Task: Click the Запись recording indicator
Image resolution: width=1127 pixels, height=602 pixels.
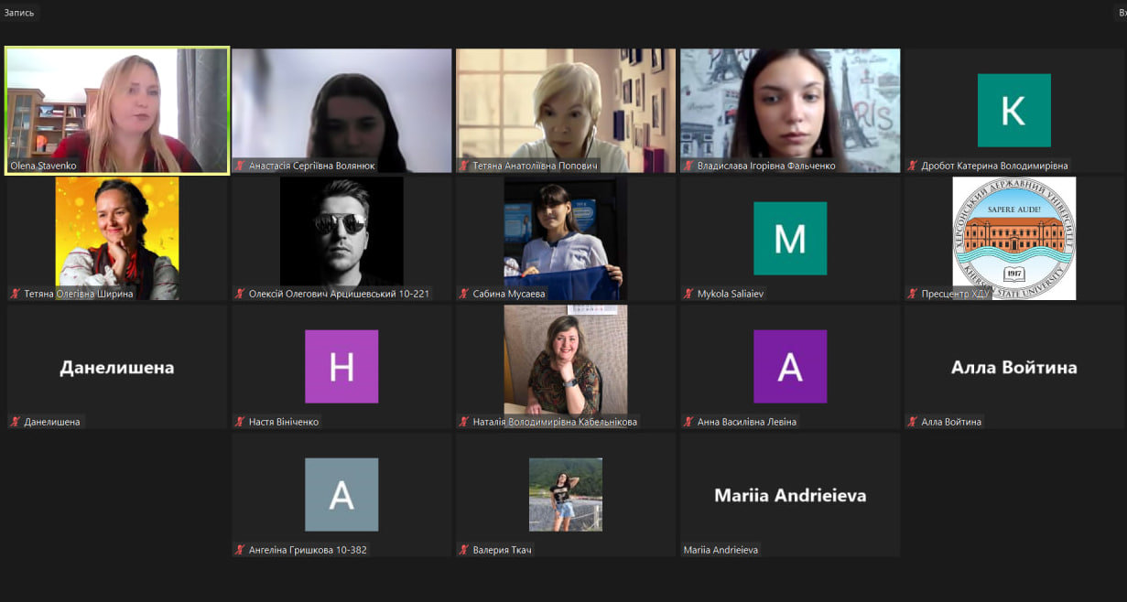Action: pyautogui.click(x=19, y=13)
